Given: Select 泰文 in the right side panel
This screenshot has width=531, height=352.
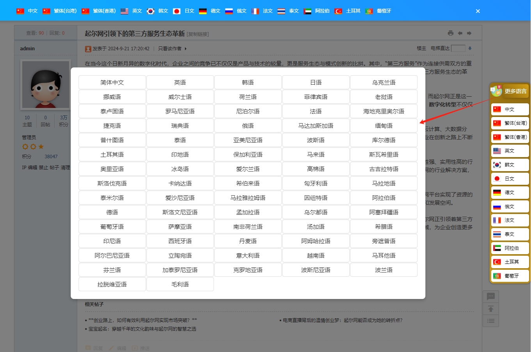Looking at the screenshot, I should [510, 234].
